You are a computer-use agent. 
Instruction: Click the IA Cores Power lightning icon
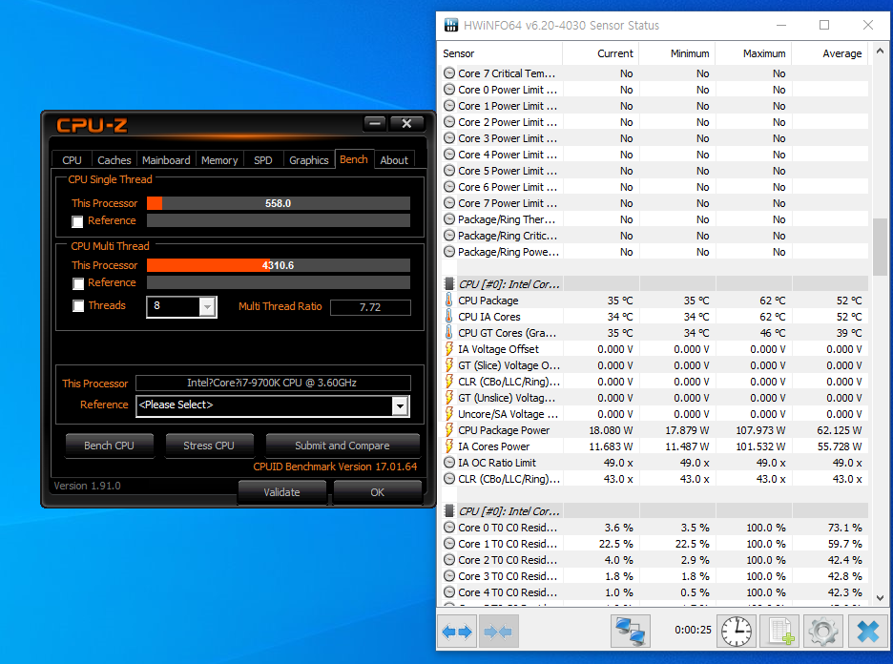point(448,446)
